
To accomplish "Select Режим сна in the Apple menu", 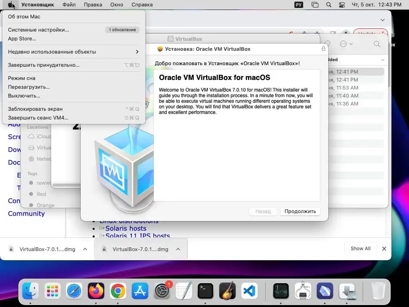I will 73,78.
